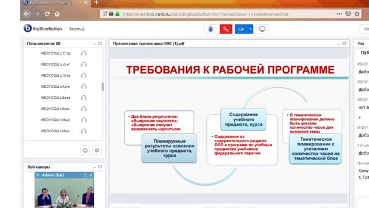Click headset icon for МБОУ СОШ с.Бака
Screen dimensions: 369x208
click(84, 98)
